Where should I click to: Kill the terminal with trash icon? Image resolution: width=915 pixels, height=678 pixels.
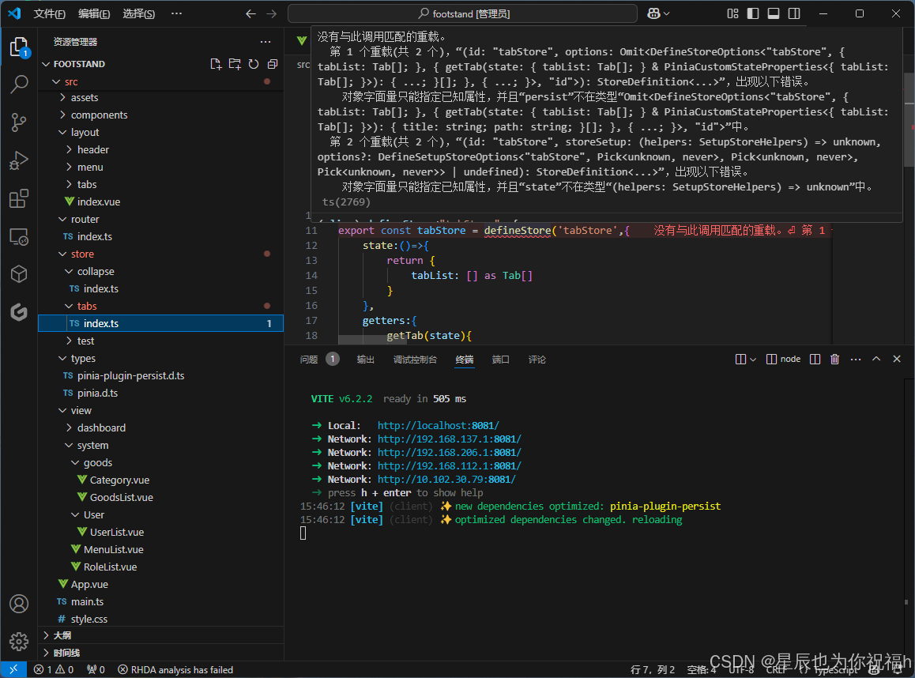point(834,359)
